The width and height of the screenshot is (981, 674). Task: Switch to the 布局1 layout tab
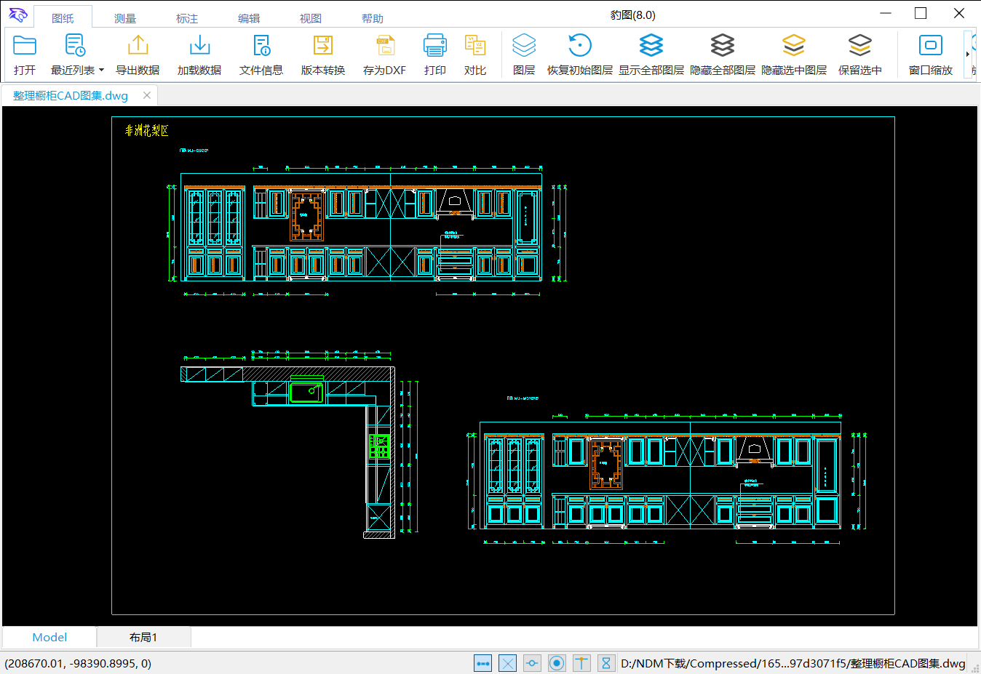point(143,638)
